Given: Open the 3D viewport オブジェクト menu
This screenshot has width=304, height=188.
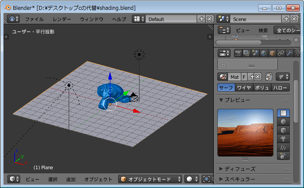Looking at the screenshot, I should (x=98, y=179).
